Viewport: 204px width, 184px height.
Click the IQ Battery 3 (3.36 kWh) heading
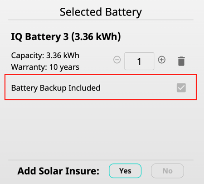(66, 36)
